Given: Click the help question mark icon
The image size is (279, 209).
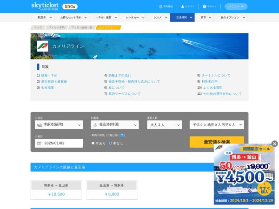Looking at the screenshot, I should pyautogui.click(x=122, y=135).
